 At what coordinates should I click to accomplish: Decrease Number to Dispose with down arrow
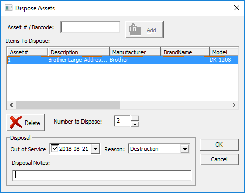tap(135, 124)
